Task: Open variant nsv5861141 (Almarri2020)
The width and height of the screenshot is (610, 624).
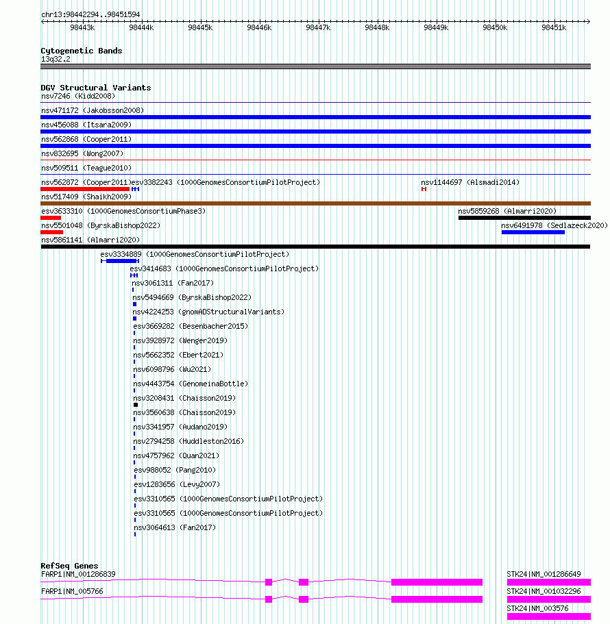Action: click(90, 240)
